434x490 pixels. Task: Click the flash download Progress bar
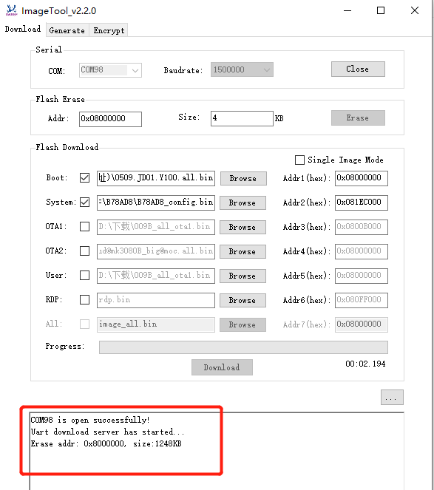[243, 347]
